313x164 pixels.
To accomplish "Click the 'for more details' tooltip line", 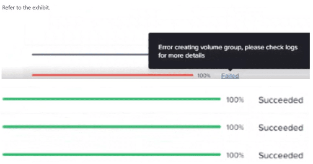I will pyautogui.click(x=181, y=55).
